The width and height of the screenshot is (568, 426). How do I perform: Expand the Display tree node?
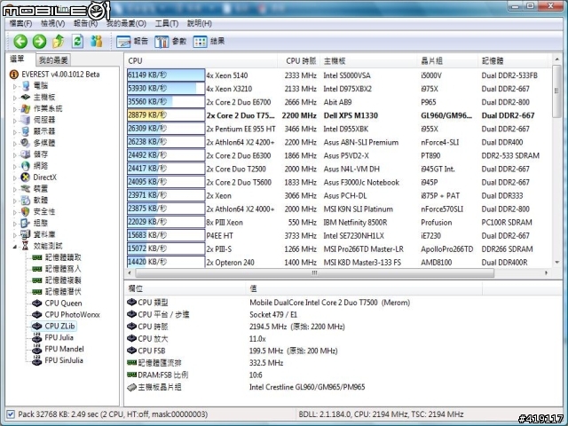15,132
